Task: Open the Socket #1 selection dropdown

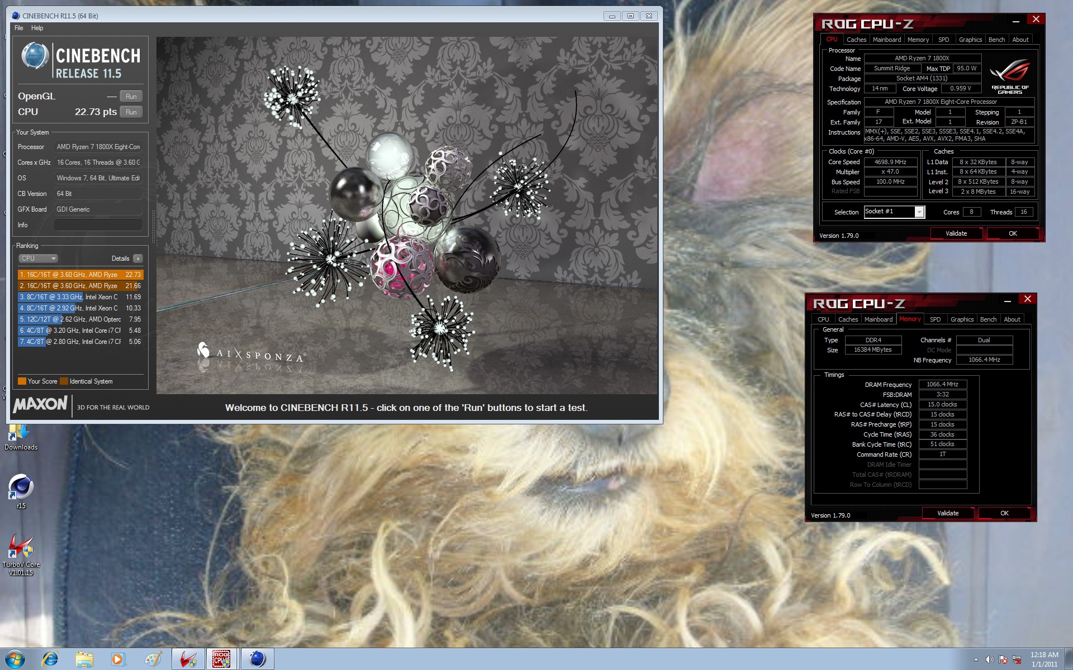Action: (x=894, y=212)
